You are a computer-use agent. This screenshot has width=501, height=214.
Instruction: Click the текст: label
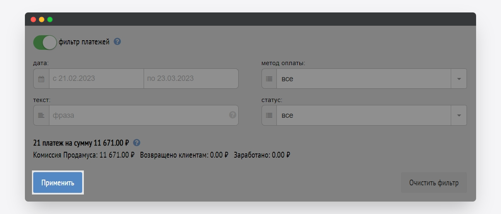pos(42,100)
